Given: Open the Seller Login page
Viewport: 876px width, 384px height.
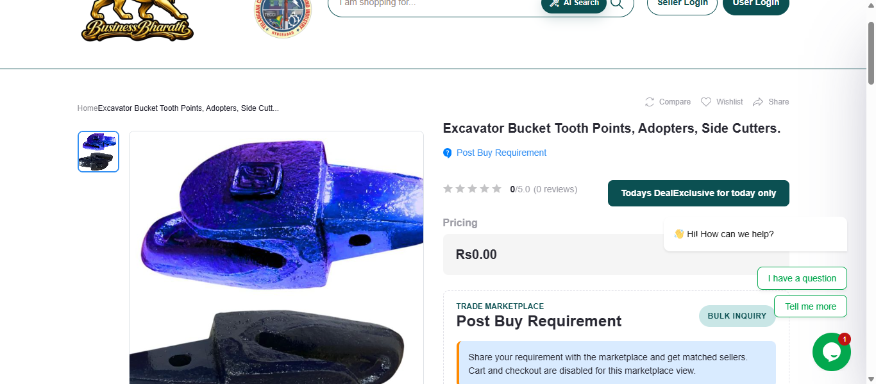Looking at the screenshot, I should pyautogui.click(x=682, y=4).
